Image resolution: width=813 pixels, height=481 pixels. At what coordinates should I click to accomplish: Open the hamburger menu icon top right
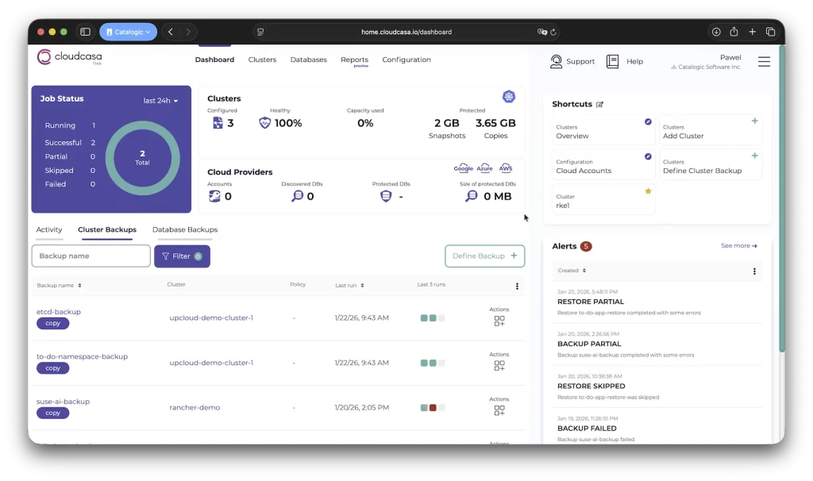pos(764,62)
